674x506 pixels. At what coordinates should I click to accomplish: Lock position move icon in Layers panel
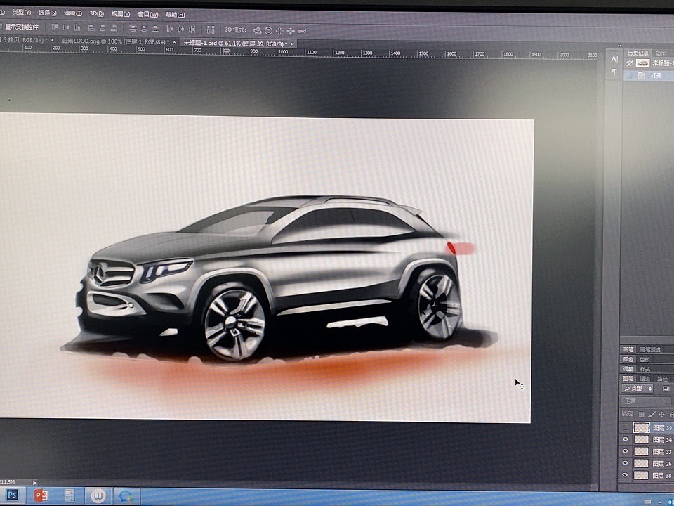point(661,415)
